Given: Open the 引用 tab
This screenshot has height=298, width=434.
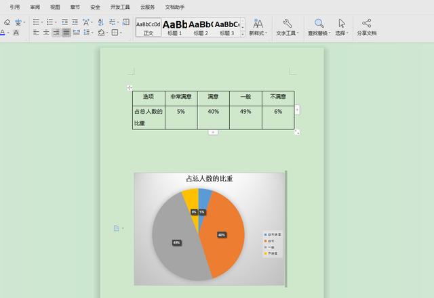Looking at the screenshot, I should tap(15, 7).
